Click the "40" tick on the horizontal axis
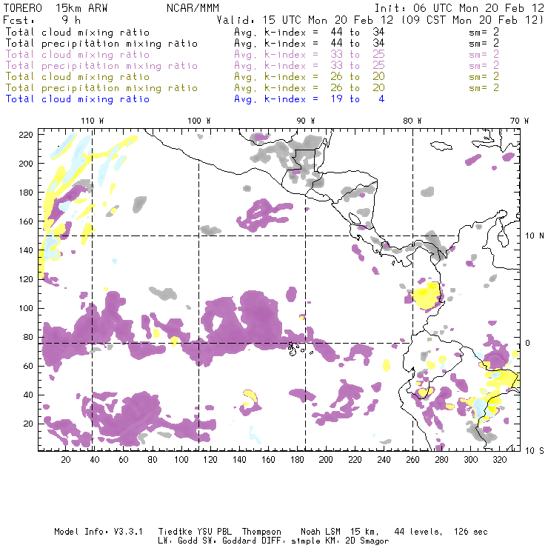This screenshot has height=548, width=548. 95,460
